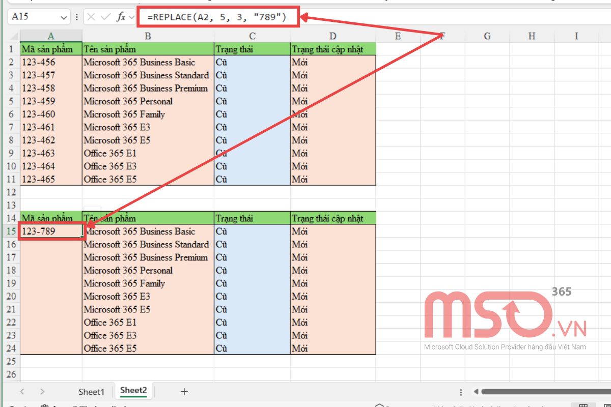Select column header B
Viewport: 611px width, 407px height.
tap(148, 36)
